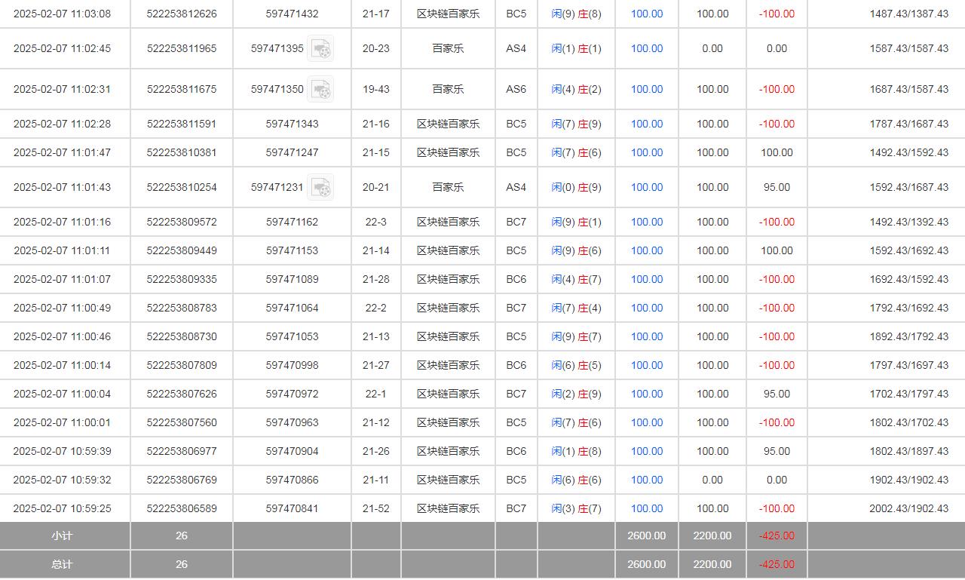965x580 pixels.
Task: Open result 闲(0) 庄(9) for round 20-21
Action: coord(576,187)
